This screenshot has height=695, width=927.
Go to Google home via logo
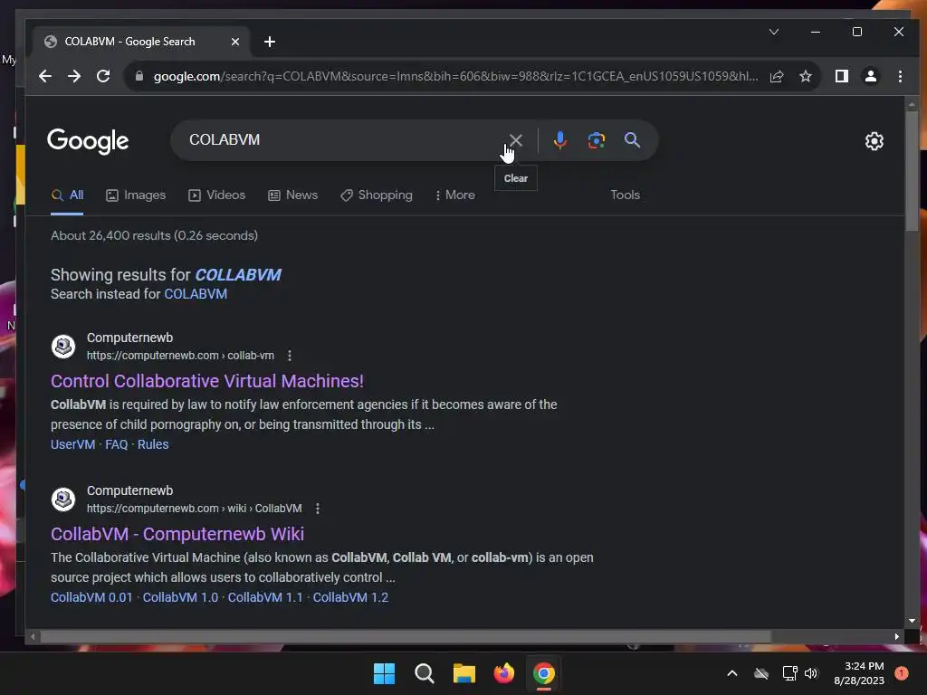(x=88, y=141)
